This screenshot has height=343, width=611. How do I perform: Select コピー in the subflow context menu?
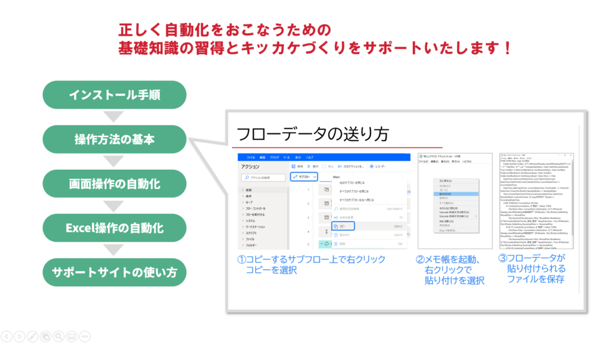click(369, 226)
